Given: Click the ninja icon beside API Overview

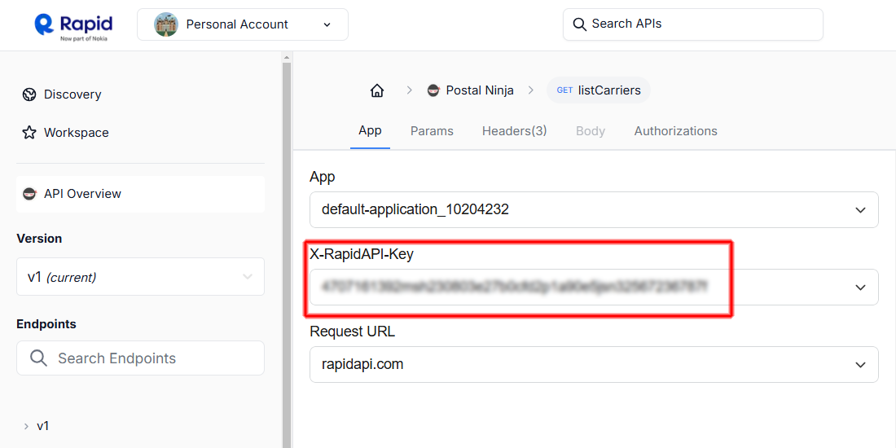Looking at the screenshot, I should click(29, 194).
